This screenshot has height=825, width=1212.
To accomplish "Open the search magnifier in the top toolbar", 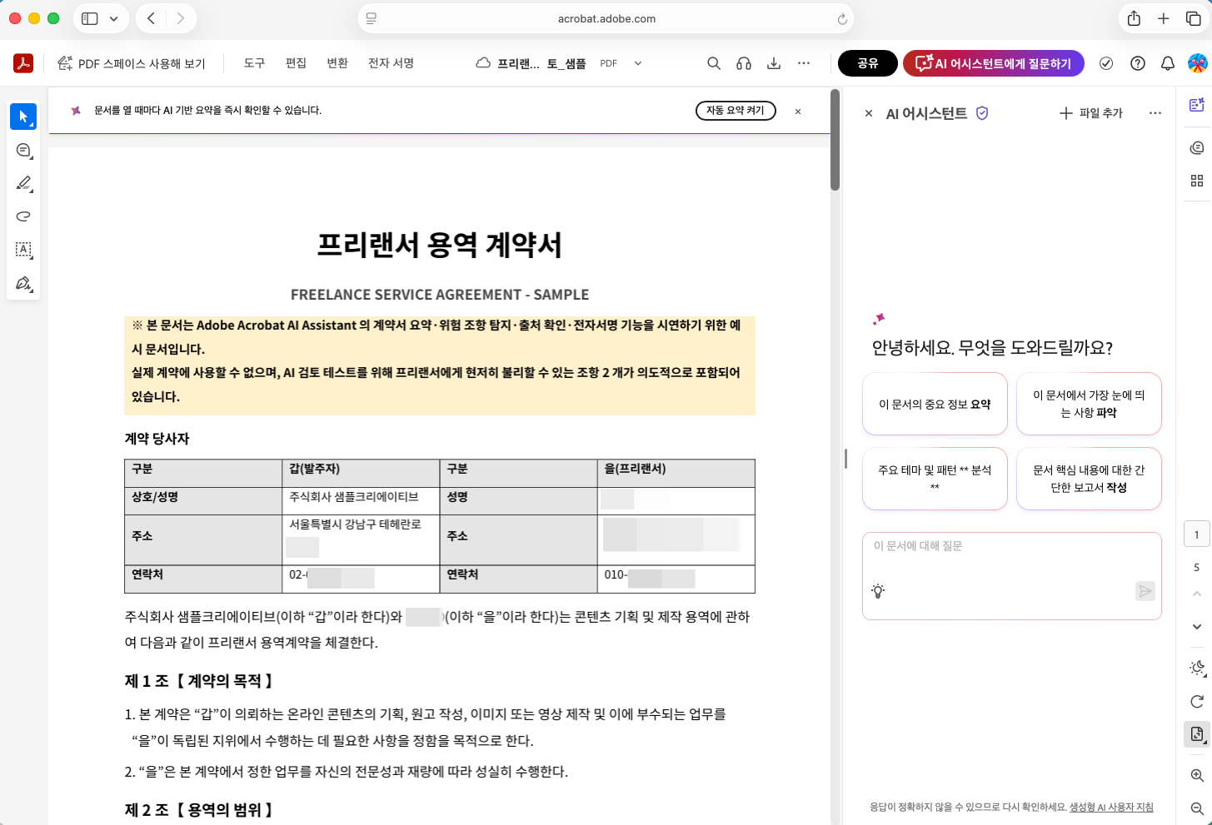I will pyautogui.click(x=714, y=63).
